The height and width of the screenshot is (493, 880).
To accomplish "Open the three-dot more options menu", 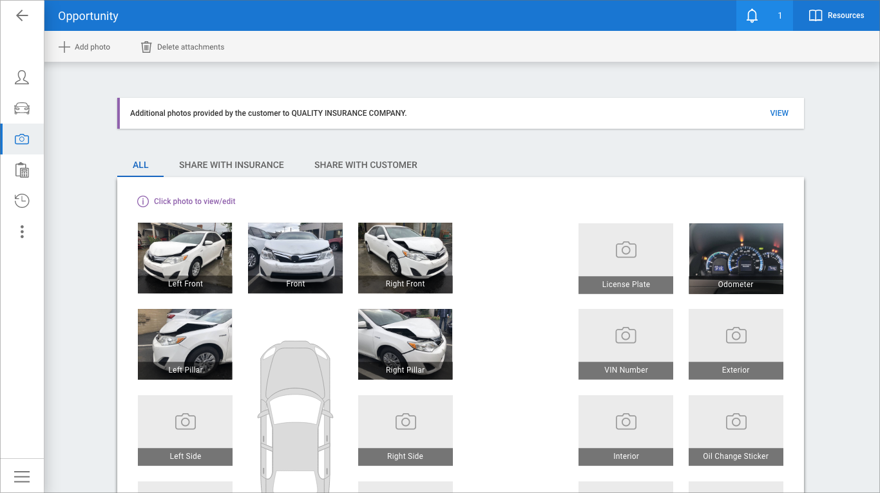I will [x=22, y=232].
